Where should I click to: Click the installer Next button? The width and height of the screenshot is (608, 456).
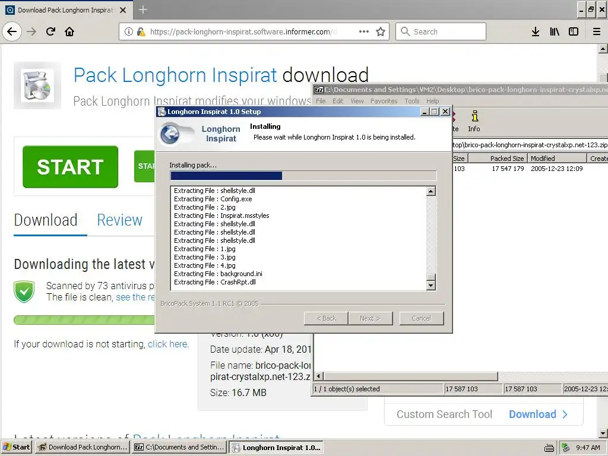370,318
